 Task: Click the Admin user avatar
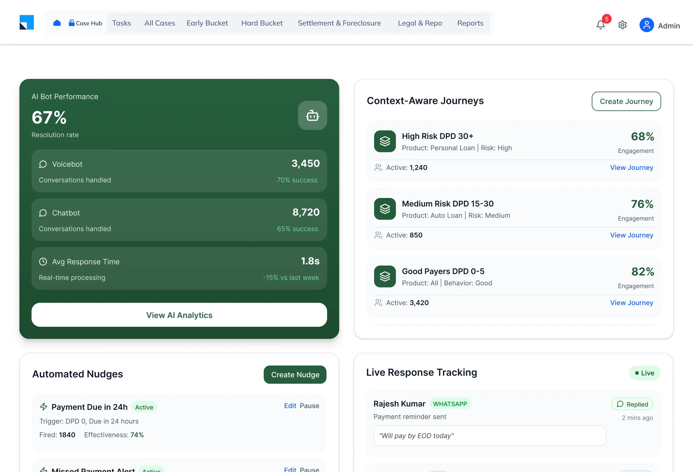point(646,25)
